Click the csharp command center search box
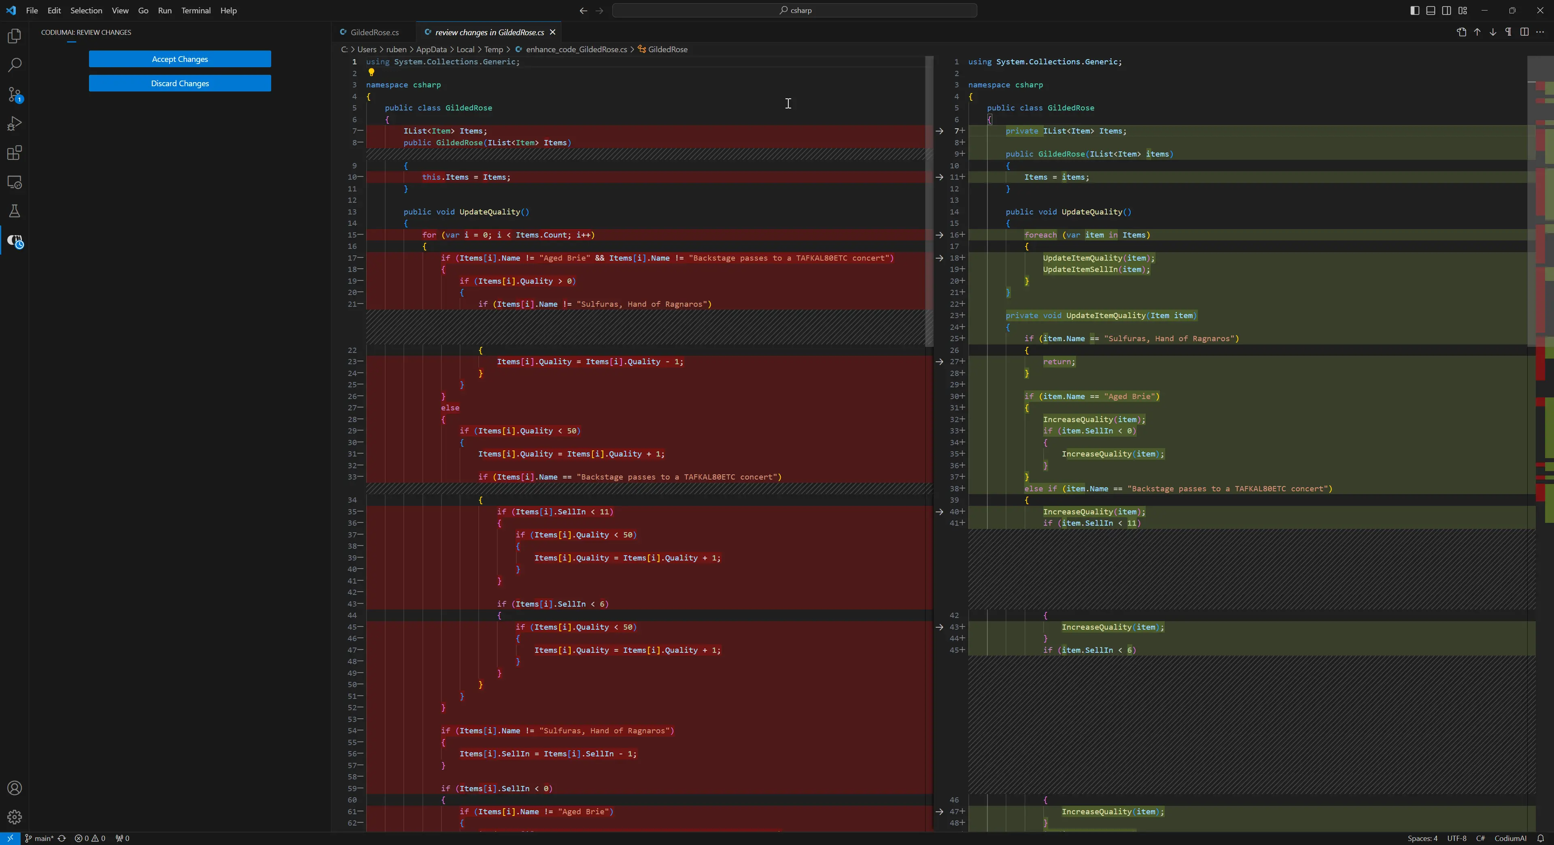The image size is (1554, 845). (x=794, y=10)
